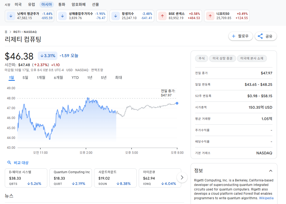Open the 미국 markets tab
The height and width of the screenshot is (204, 286).
coord(18,4)
